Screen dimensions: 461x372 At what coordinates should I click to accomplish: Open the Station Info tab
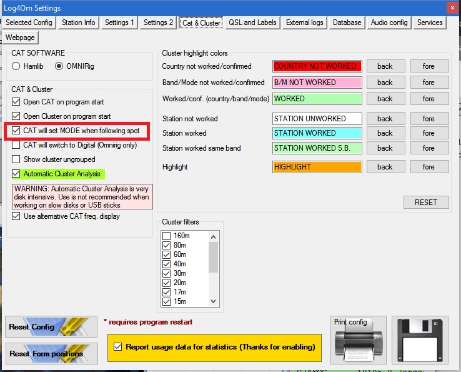pos(78,23)
